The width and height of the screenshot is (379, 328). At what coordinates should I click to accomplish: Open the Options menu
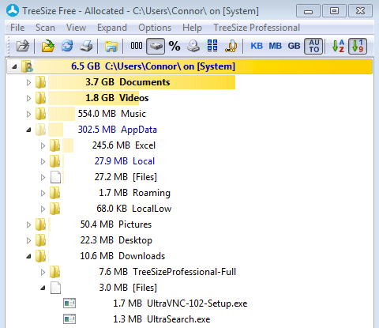[155, 28]
